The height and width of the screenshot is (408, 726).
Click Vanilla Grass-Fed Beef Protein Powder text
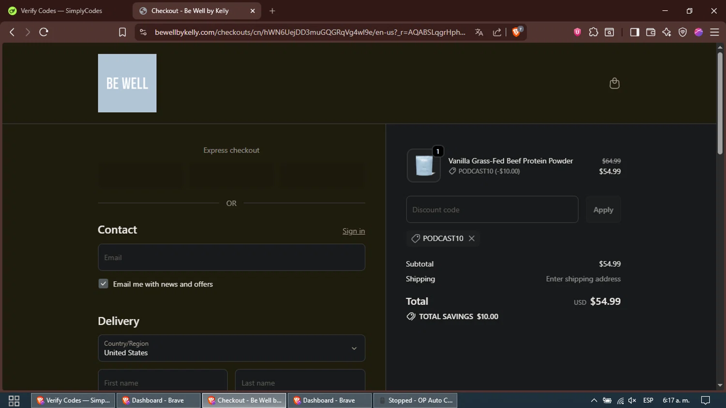pyautogui.click(x=511, y=161)
